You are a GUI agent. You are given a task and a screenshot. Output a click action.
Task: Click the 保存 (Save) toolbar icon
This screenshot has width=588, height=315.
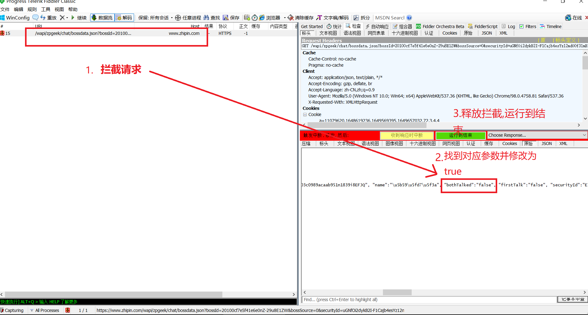click(x=226, y=18)
